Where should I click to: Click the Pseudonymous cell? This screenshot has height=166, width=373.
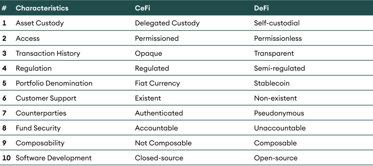(x=279, y=113)
